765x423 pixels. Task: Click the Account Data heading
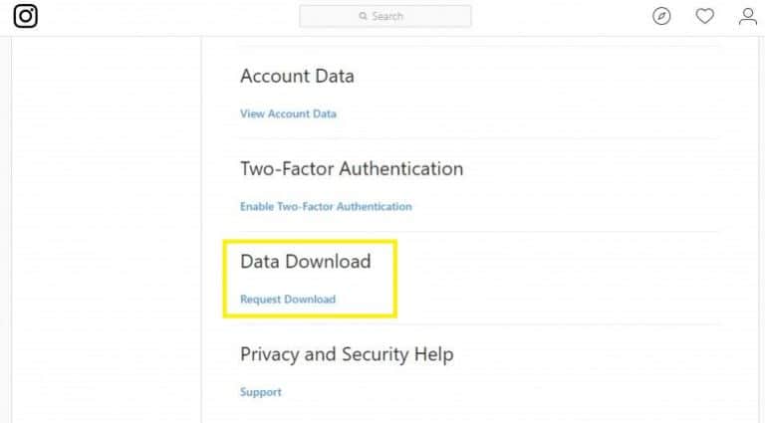click(x=297, y=76)
